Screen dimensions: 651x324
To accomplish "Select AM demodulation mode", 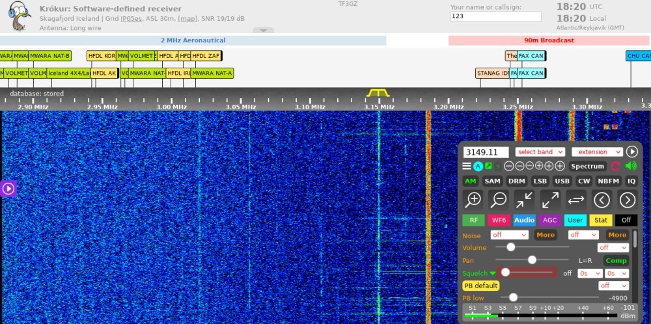I will (470, 181).
